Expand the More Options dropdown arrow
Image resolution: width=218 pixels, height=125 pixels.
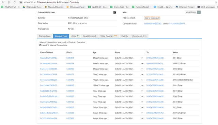pyautogui.click(x=199, y=12)
